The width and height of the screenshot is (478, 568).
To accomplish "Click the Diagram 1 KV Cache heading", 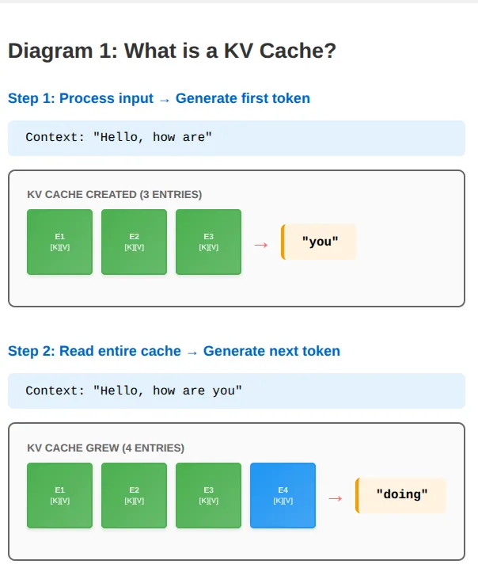I will (x=173, y=51).
